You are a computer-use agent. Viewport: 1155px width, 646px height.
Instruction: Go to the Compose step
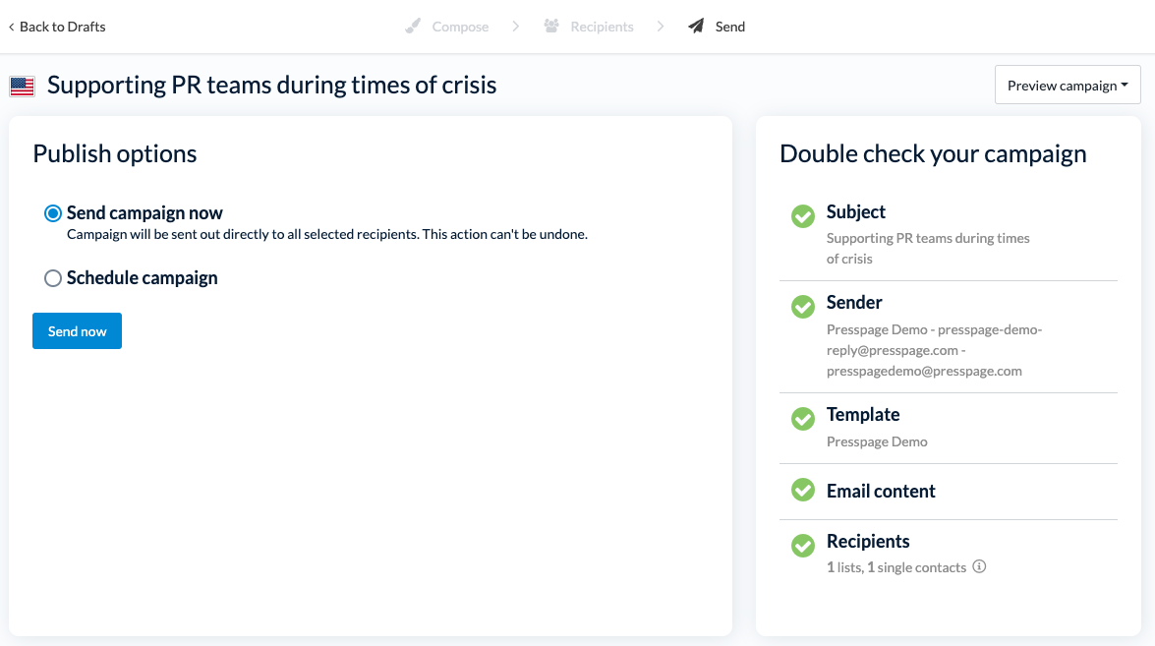point(459,27)
